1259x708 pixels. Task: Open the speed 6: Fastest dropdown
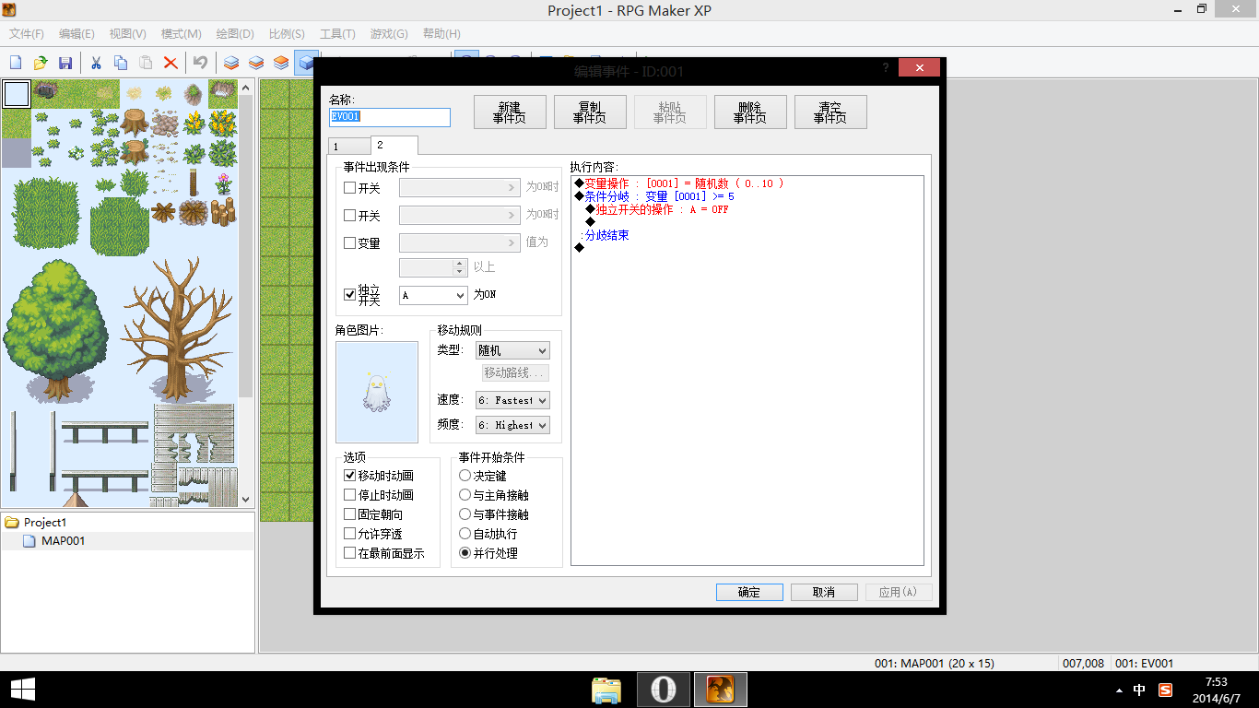point(512,400)
